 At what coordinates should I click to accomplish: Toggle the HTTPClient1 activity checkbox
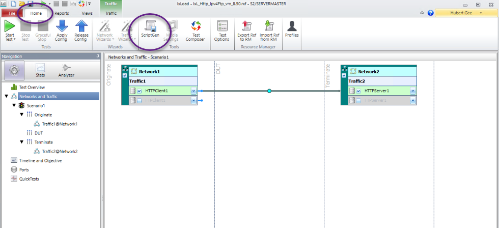[x=139, y=91]
